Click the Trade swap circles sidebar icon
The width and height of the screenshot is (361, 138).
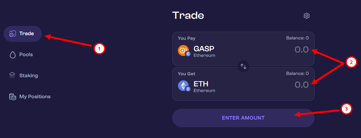[13, 34]
